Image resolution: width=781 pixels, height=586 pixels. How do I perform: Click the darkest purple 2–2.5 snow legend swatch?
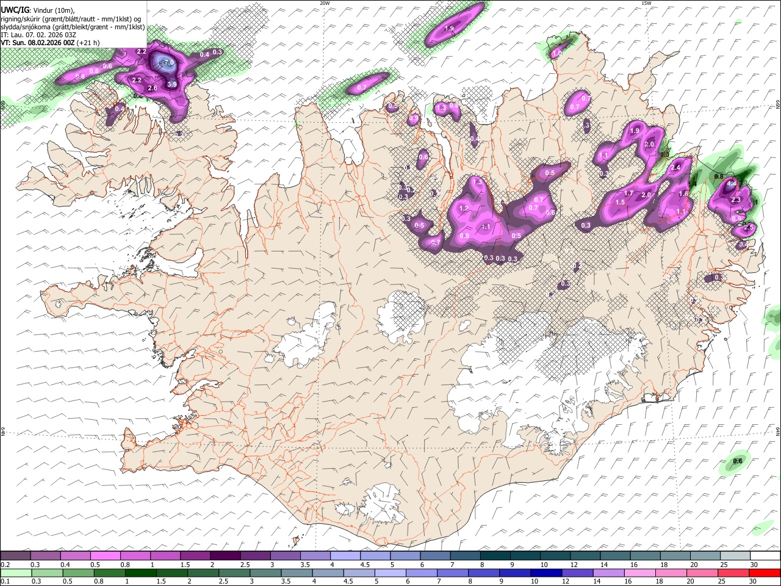click(225, 555)
